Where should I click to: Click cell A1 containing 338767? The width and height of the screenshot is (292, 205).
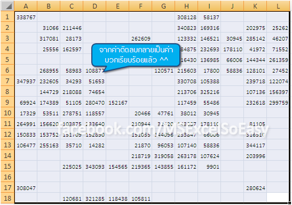pyautogui.click(x=26, y=17)
